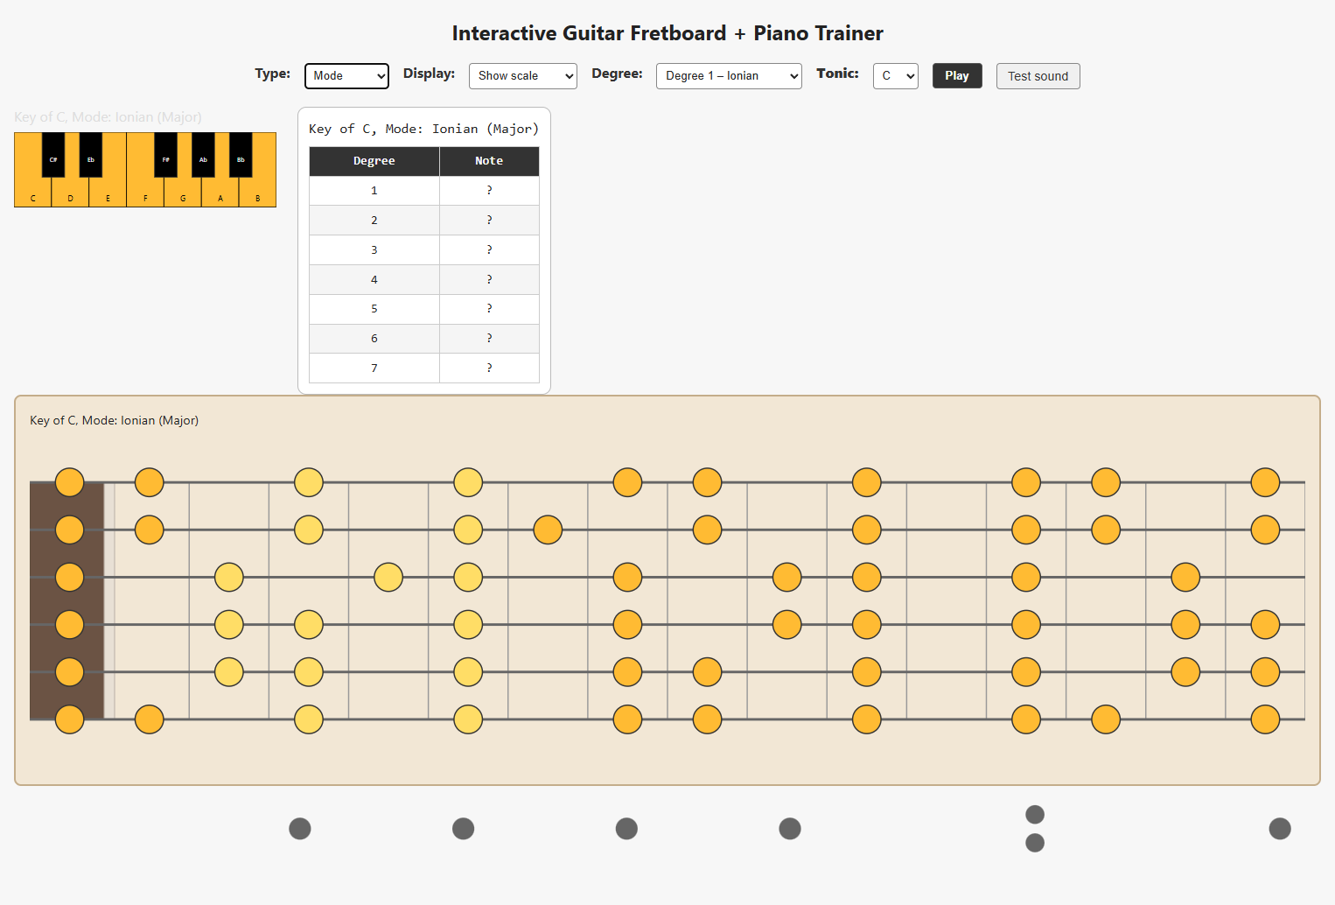Click the open-string note on the bottom string
The height and width of the screenshot is (905, 1335).
(x=70, y=719)
